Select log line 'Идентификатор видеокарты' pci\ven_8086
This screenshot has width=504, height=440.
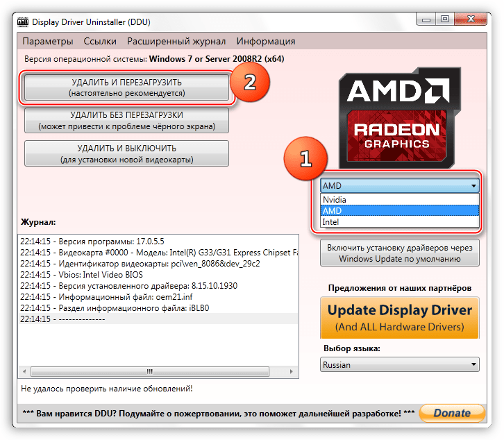pos(158,264)
